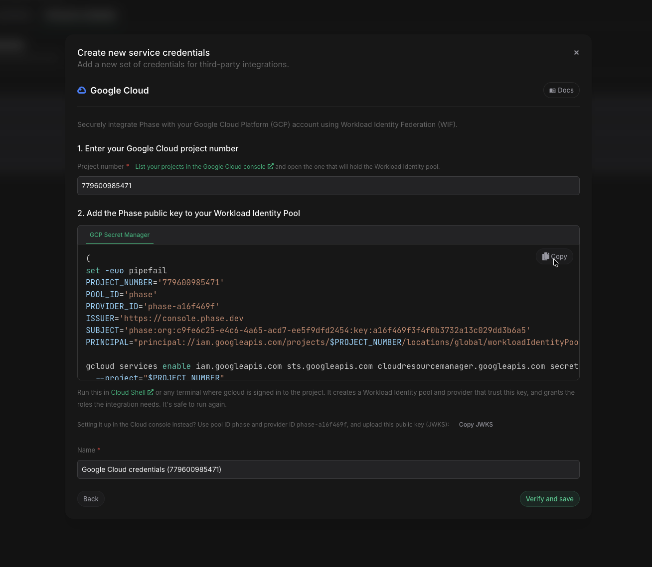This screenshot has width=652, height=567.
Task: Click the PRINCIPAL iam.googleapis.com code line
Action: coord(332,342)
